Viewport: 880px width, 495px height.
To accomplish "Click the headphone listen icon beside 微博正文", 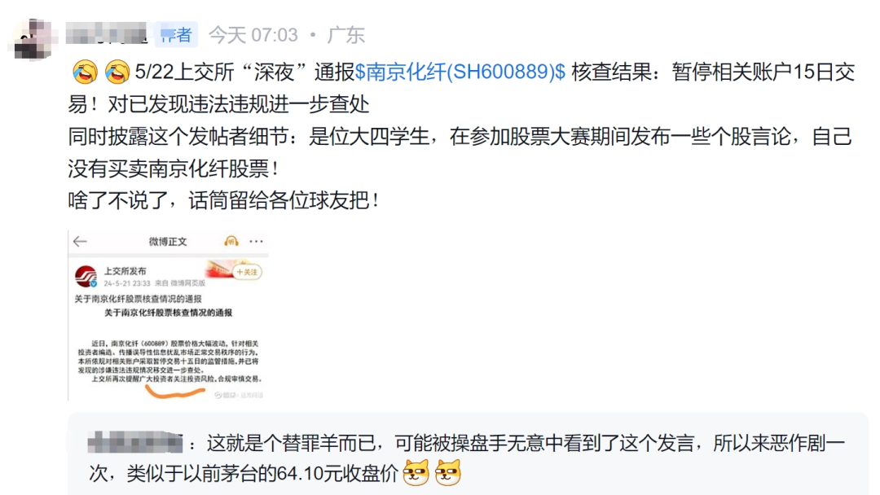I will pyautogui.click(x=231, y=241).
